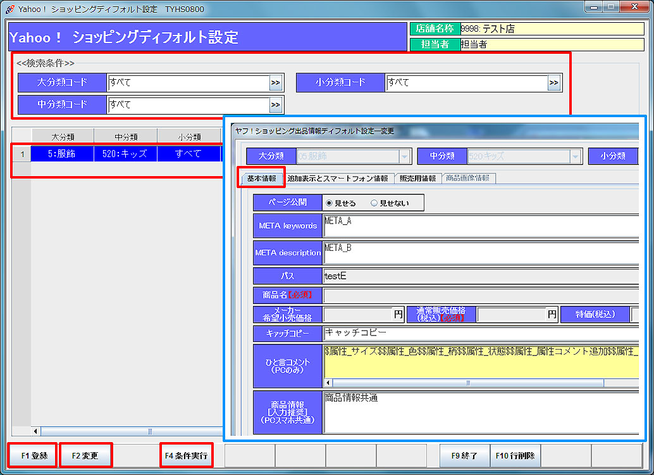The image size is (654, 475).
Task: Click the Yahoo app icon in title bar
Action: (9, 9)
